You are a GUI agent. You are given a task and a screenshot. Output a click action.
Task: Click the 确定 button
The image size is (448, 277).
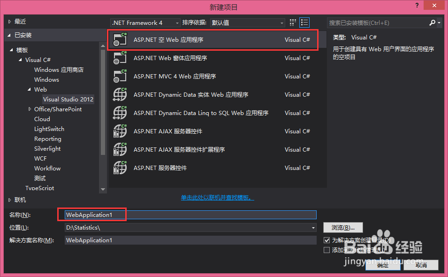[x=383, y=265]
